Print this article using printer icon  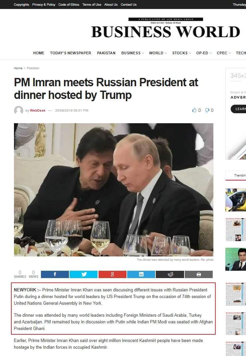(x=199, y=274)
